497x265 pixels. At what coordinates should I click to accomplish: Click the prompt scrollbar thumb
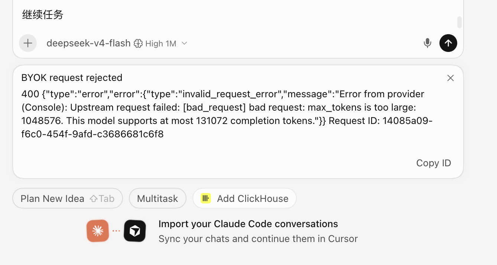point(459,22)
